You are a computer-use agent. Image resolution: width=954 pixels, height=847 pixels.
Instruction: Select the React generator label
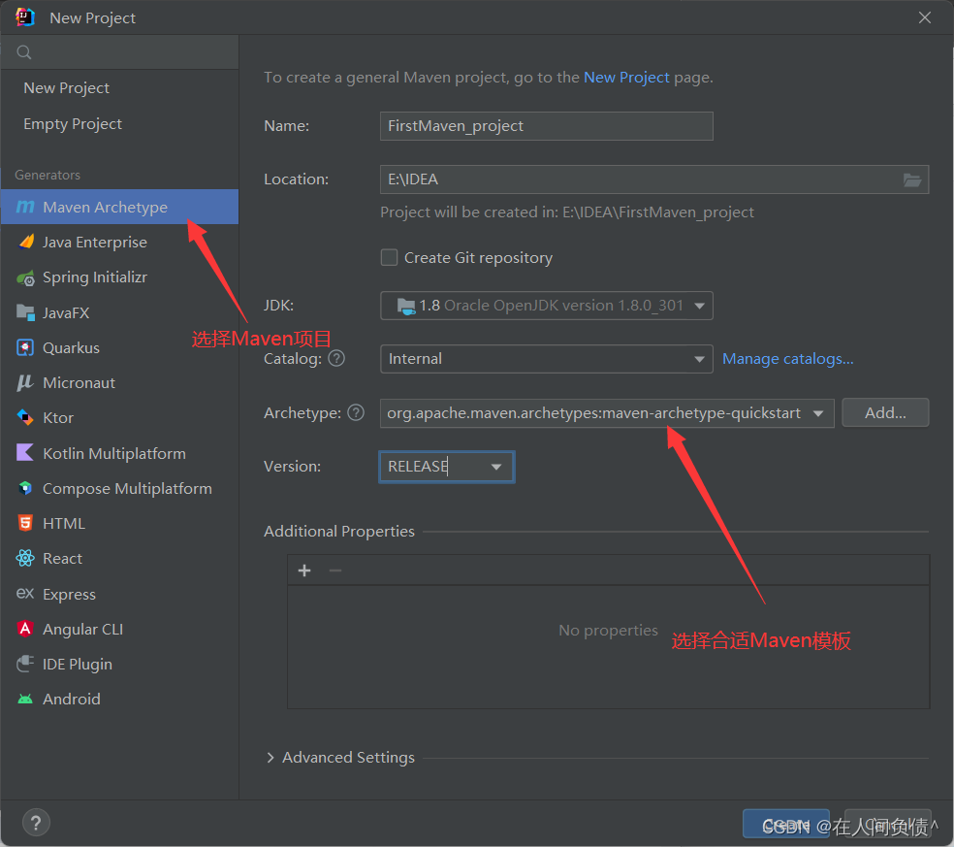63,559
